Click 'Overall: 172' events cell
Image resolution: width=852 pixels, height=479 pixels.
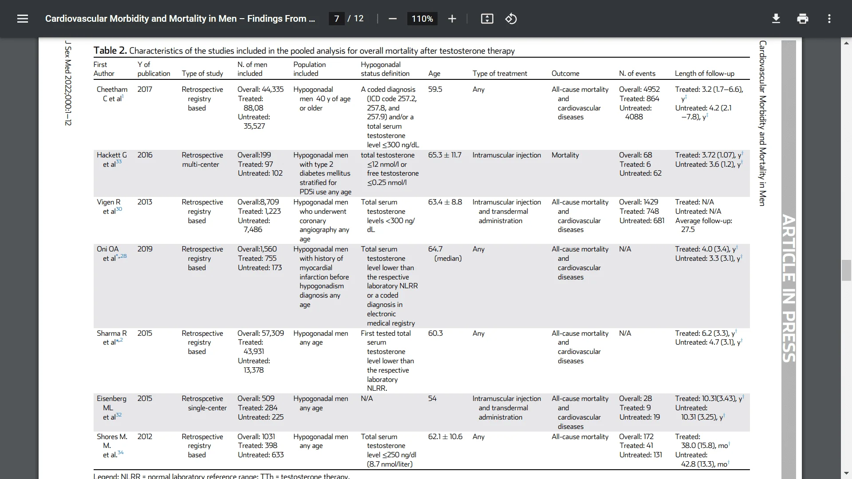click(636, 436)
